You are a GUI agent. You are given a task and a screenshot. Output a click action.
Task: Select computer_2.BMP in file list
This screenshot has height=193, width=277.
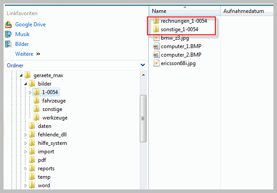click(x=181, y=55)
